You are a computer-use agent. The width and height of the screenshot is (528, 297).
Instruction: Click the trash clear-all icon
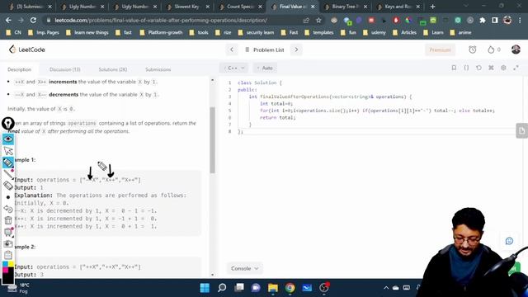point(8,220)
